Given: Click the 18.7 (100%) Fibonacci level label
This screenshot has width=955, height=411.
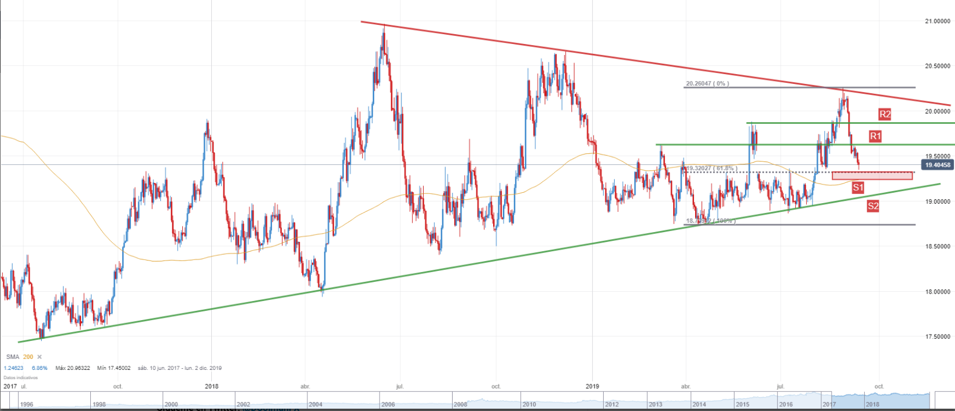Looking at the screenshot, I should tap(710, 221).
